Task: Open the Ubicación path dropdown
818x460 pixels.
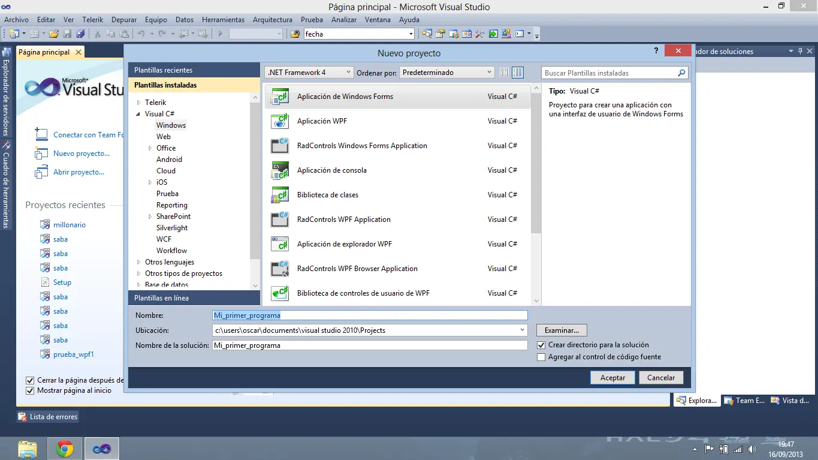Action: [523, 330]
